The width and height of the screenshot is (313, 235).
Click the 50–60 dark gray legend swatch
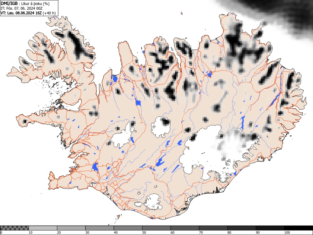tap(156, 228)
